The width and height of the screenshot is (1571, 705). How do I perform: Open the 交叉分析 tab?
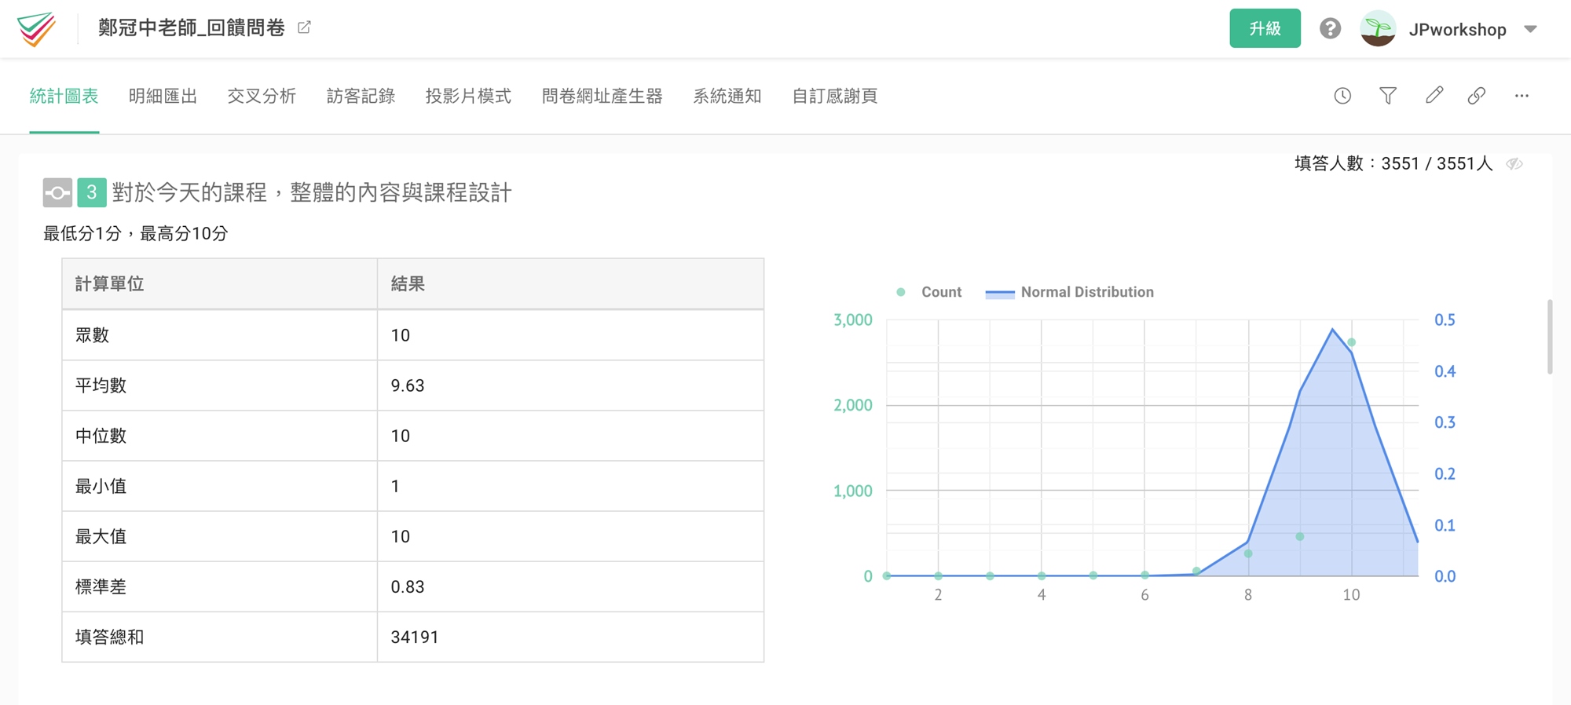point(262,96)
